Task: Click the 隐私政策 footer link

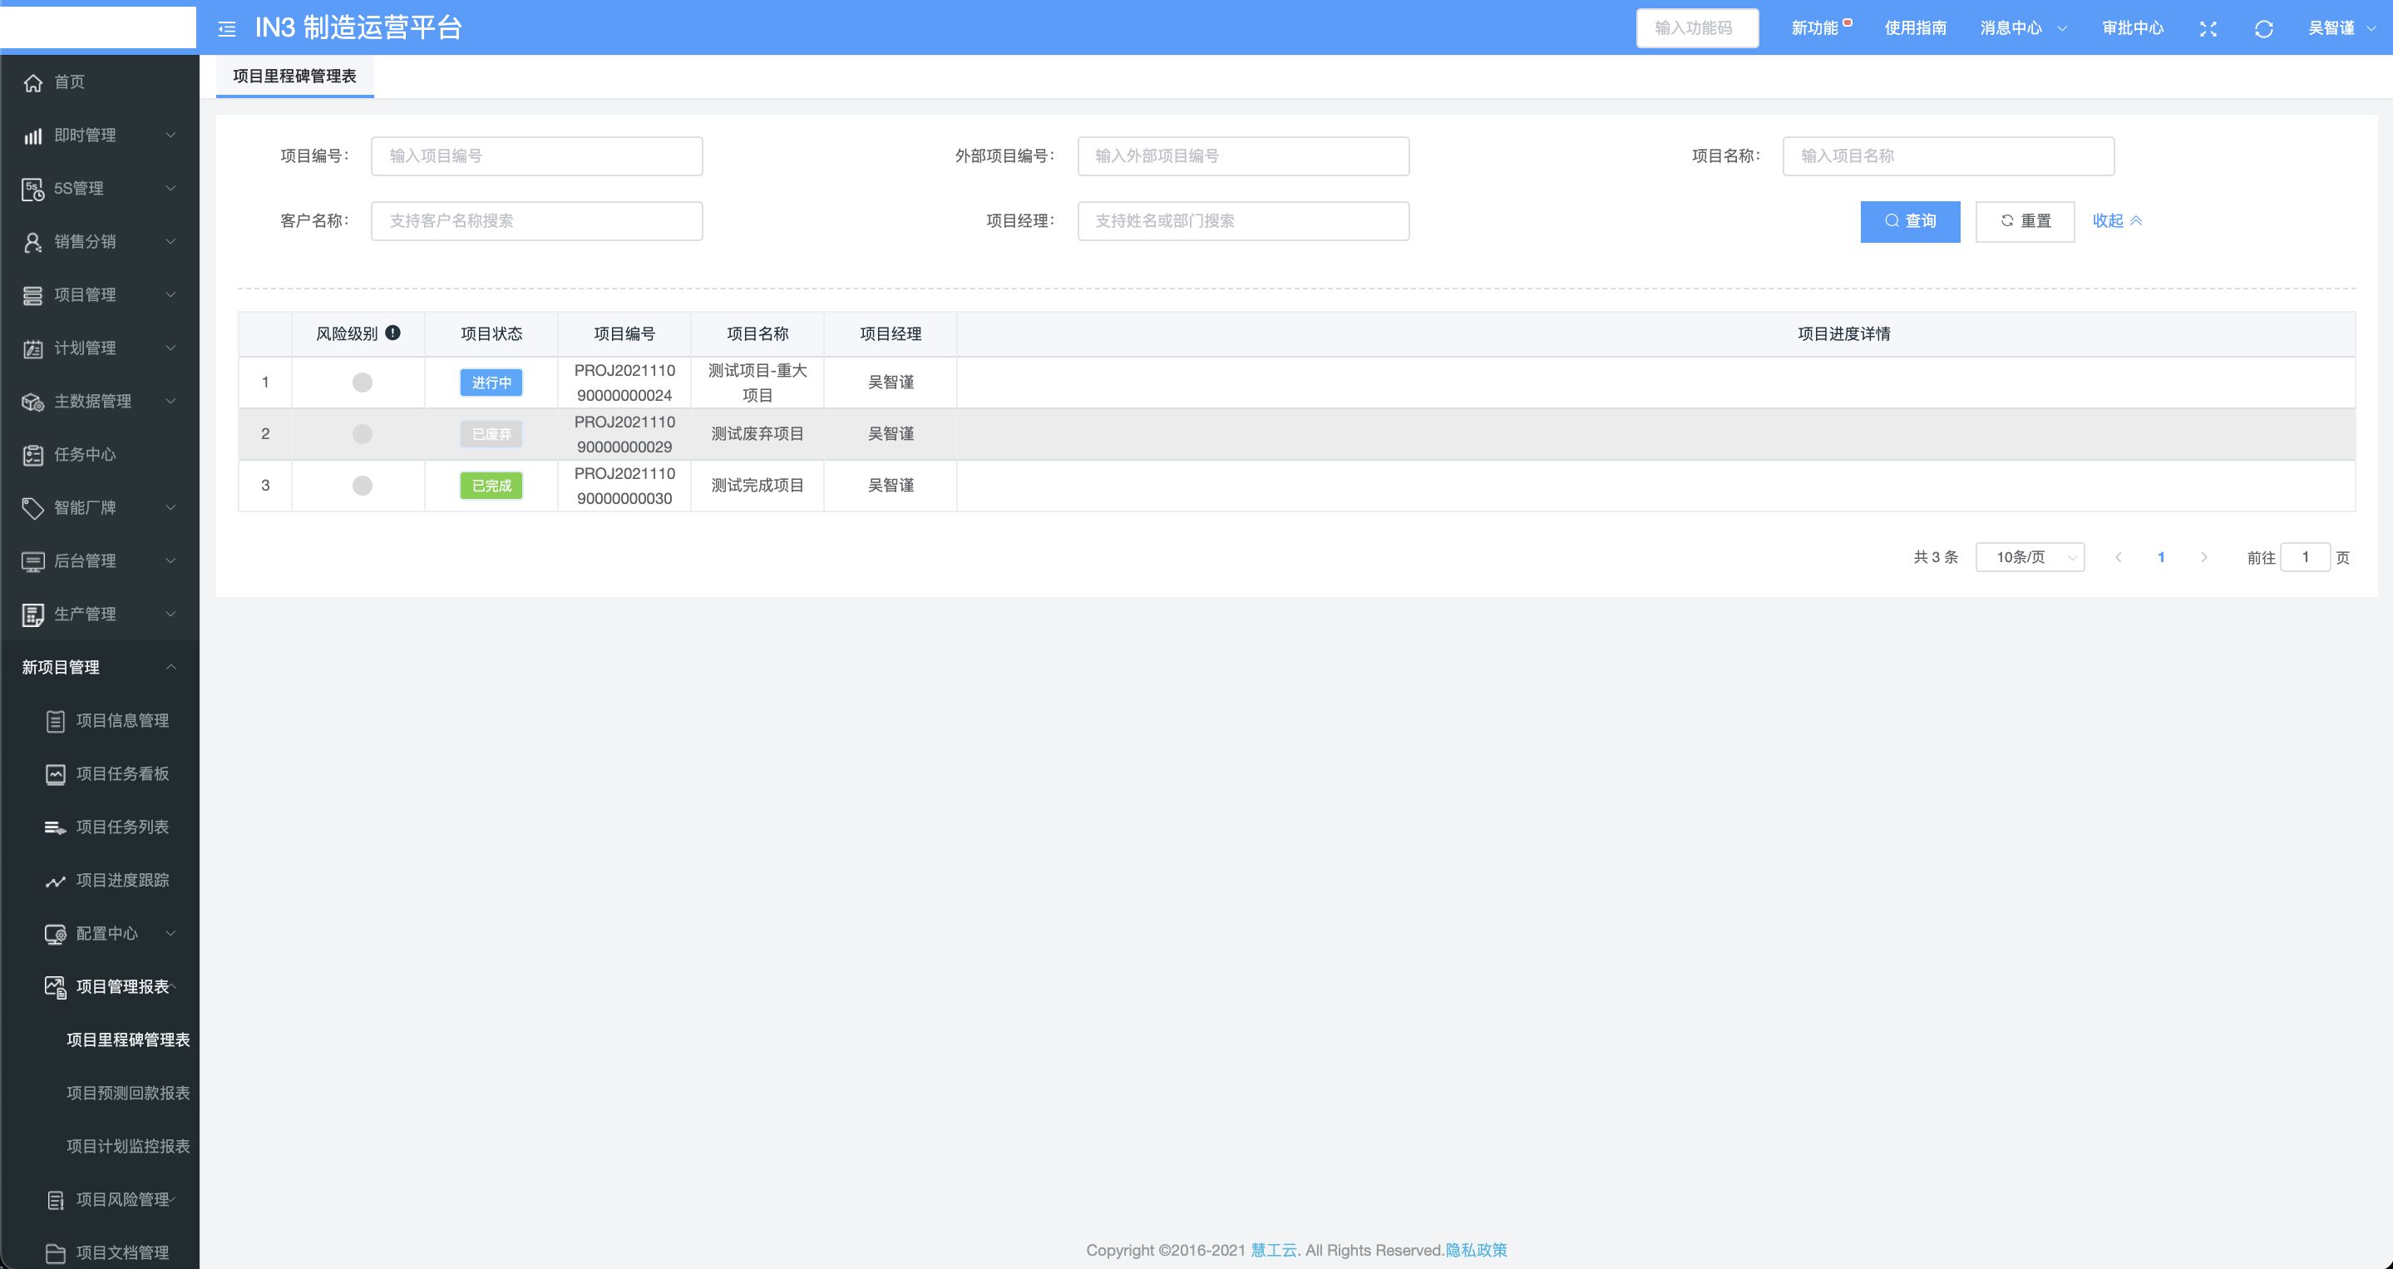Action: pos(1475,1250)
